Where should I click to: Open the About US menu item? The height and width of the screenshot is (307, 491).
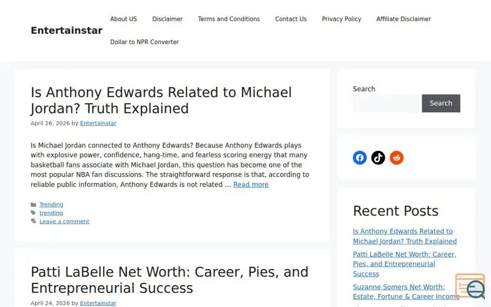point(123,19)
